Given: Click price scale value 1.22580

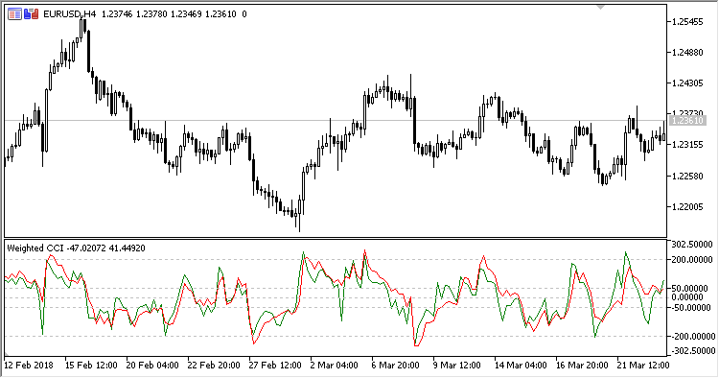Looking at the screenshot, I should 687,176.
